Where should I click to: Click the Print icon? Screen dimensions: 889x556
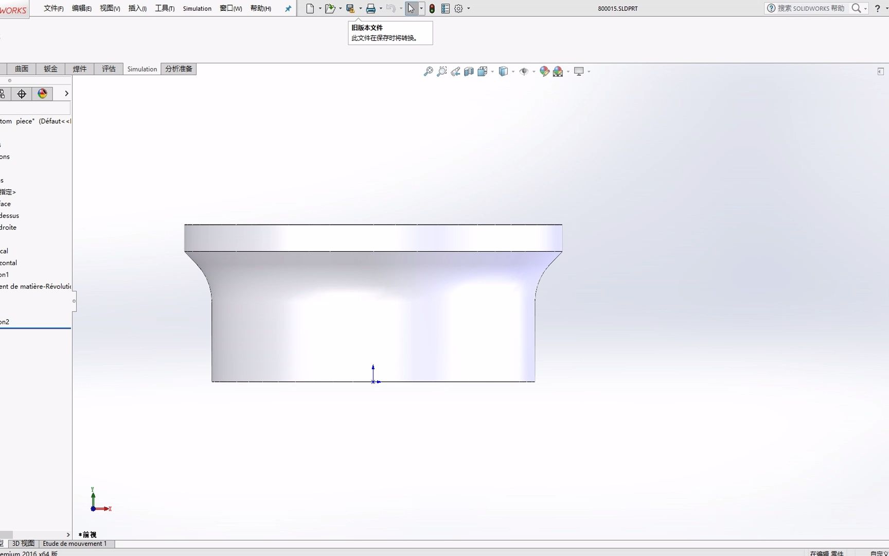[371, 8]
